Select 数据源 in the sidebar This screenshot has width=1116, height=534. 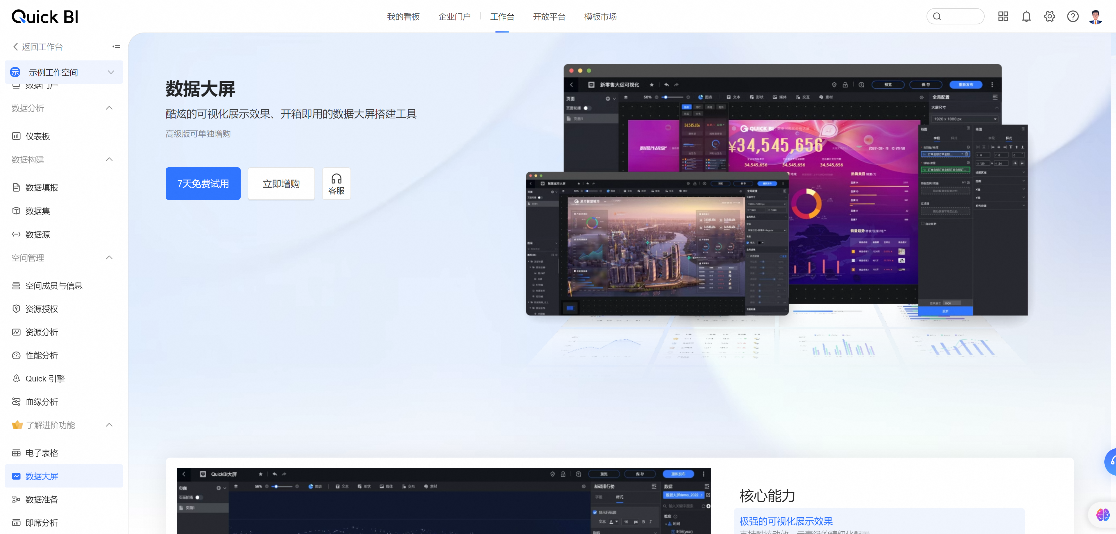38,234
